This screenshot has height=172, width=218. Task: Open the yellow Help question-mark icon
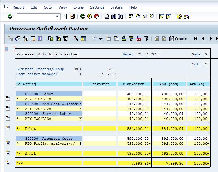[x=179, y=16]
